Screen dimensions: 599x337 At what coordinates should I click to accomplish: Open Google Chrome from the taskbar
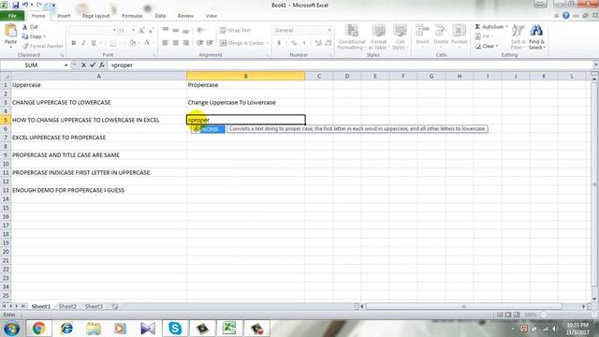(x=38, y=329)
